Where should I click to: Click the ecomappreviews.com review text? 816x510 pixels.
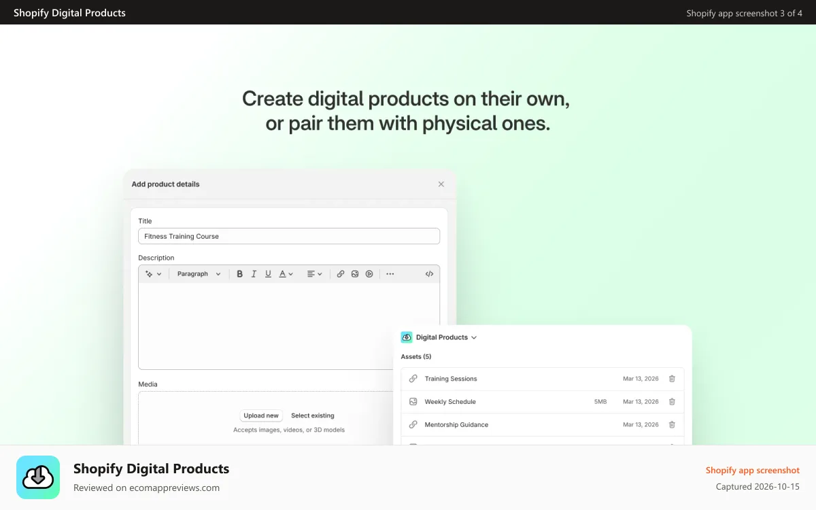click(146, 488)
